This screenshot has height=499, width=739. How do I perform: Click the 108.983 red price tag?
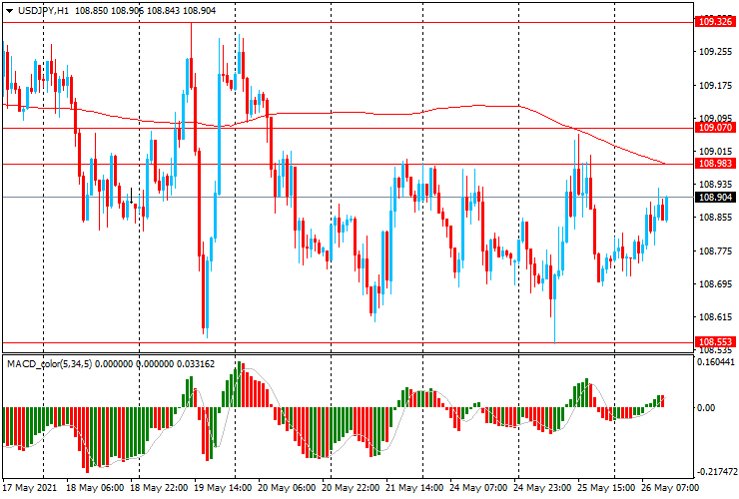(x=715, y=164)
